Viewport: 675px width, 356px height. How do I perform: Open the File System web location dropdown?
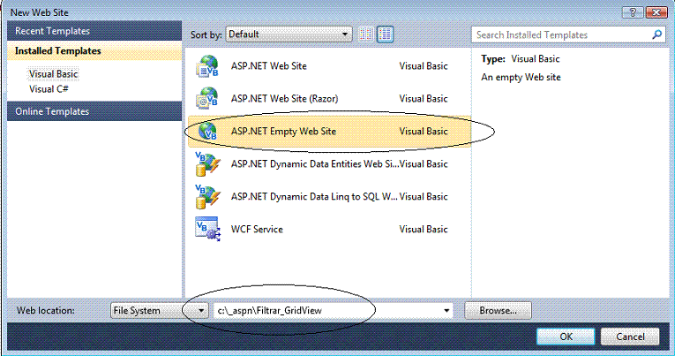coord(160,310)
